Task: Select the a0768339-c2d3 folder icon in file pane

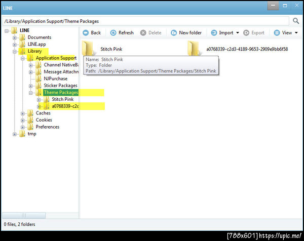Action: (x=194, y=48)
